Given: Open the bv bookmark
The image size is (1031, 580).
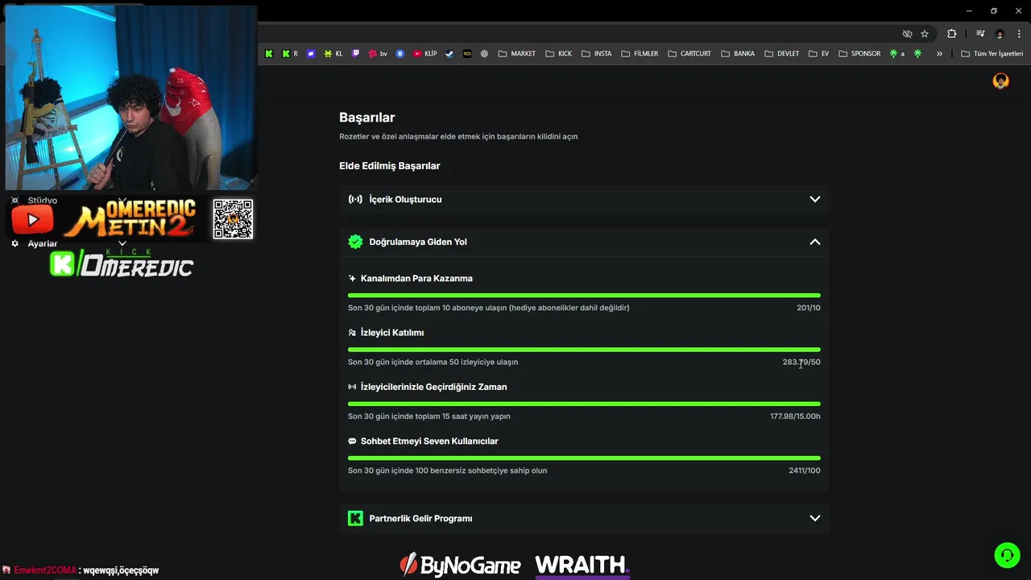Looking at the screenshot, I should click(x=378, y=54).
